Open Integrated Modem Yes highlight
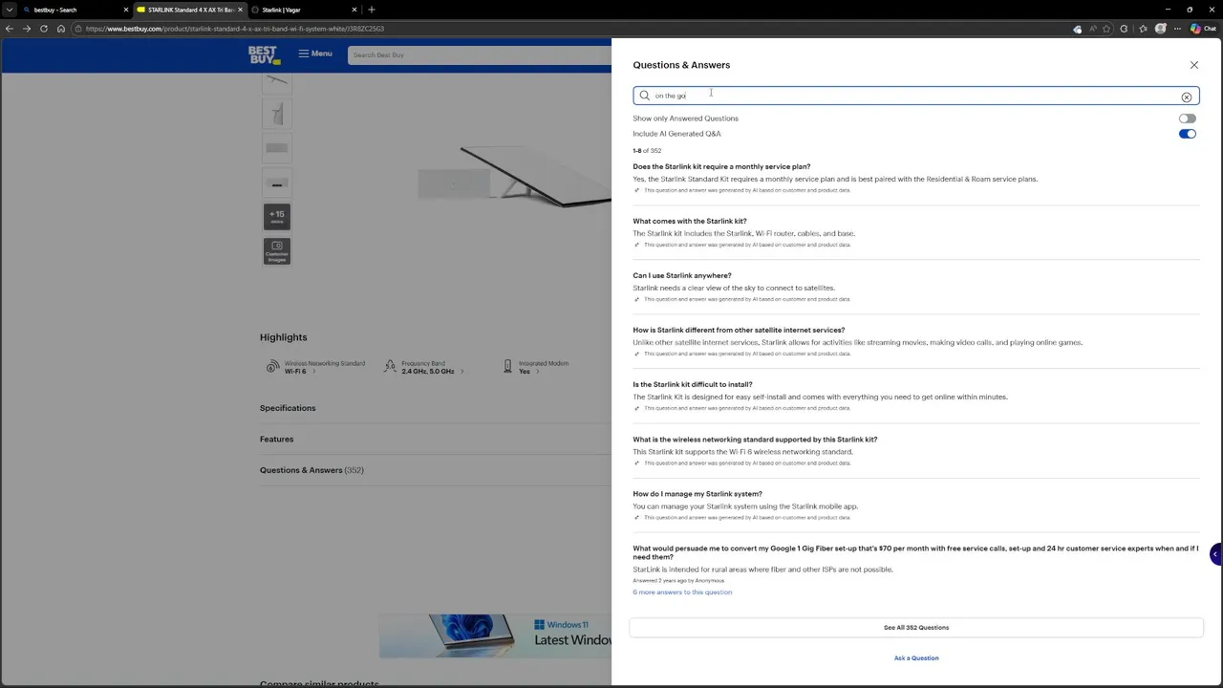Screen dimensions: 1223x688 [535, 367]
